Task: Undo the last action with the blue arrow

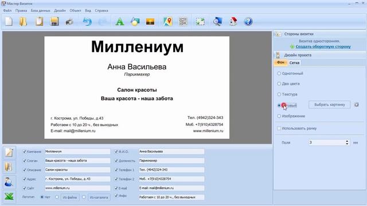Action: (x=87, y=22)
